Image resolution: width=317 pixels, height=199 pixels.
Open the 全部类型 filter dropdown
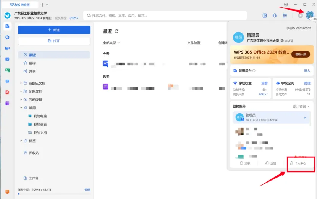coord(111,43)
